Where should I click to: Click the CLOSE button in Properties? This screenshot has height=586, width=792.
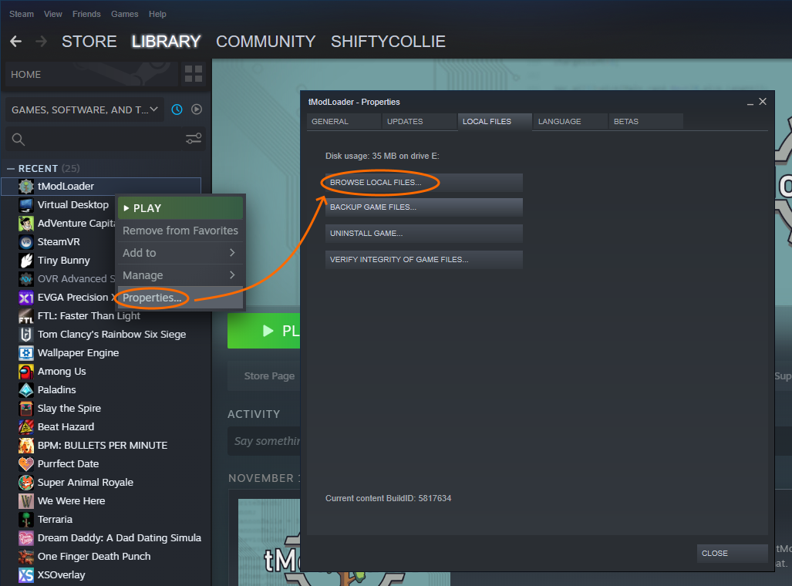click(x=733, y=554)
